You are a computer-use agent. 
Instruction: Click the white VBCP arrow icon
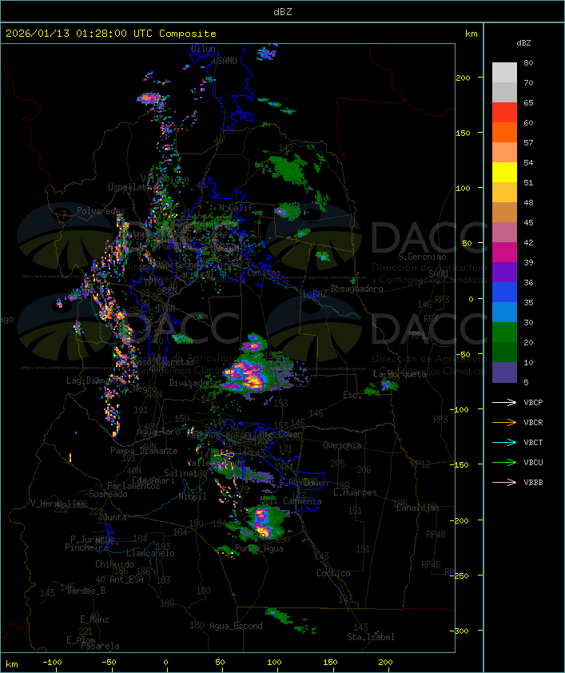503,402
